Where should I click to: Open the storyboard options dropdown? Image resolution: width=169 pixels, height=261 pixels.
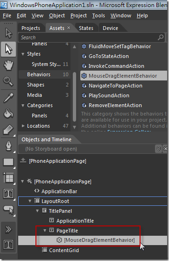(158, 149)
